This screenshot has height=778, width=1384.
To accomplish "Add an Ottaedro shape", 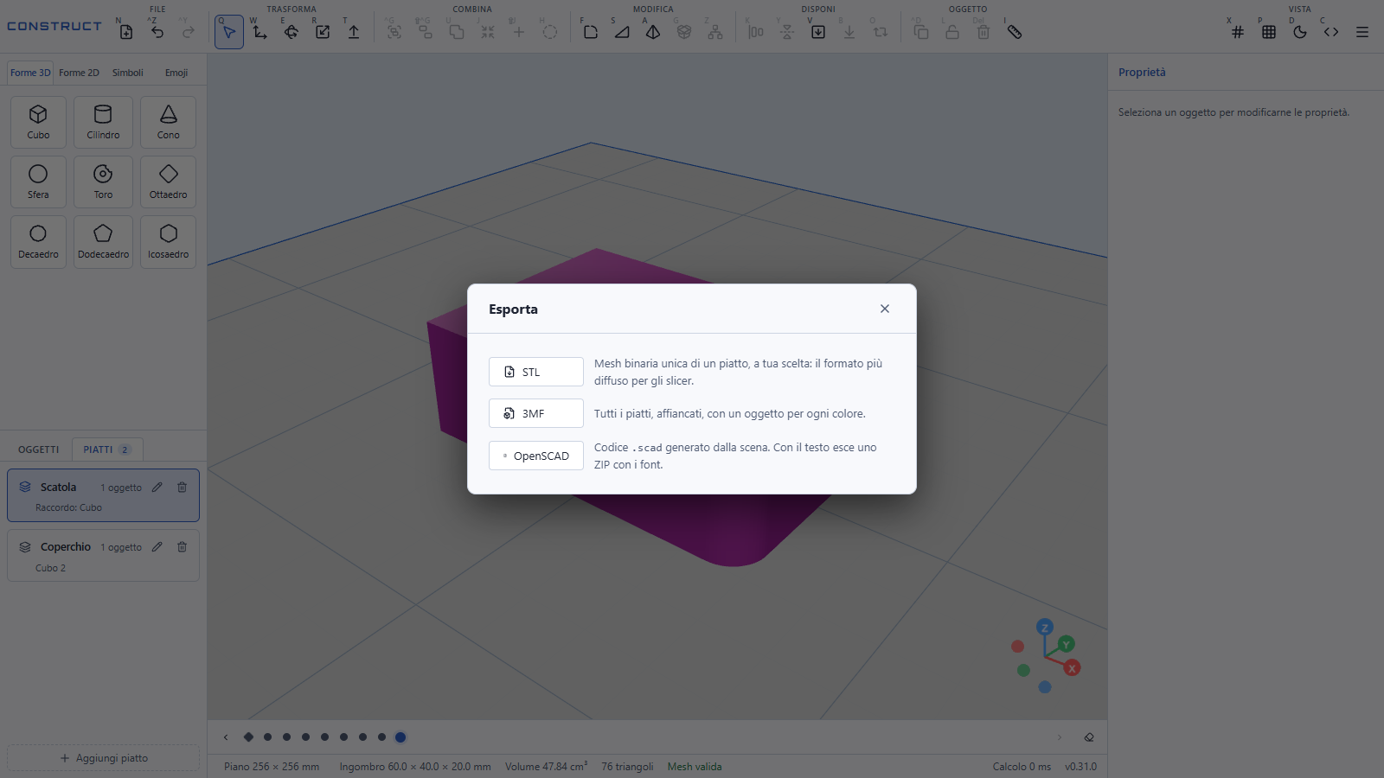I will 168,182.
